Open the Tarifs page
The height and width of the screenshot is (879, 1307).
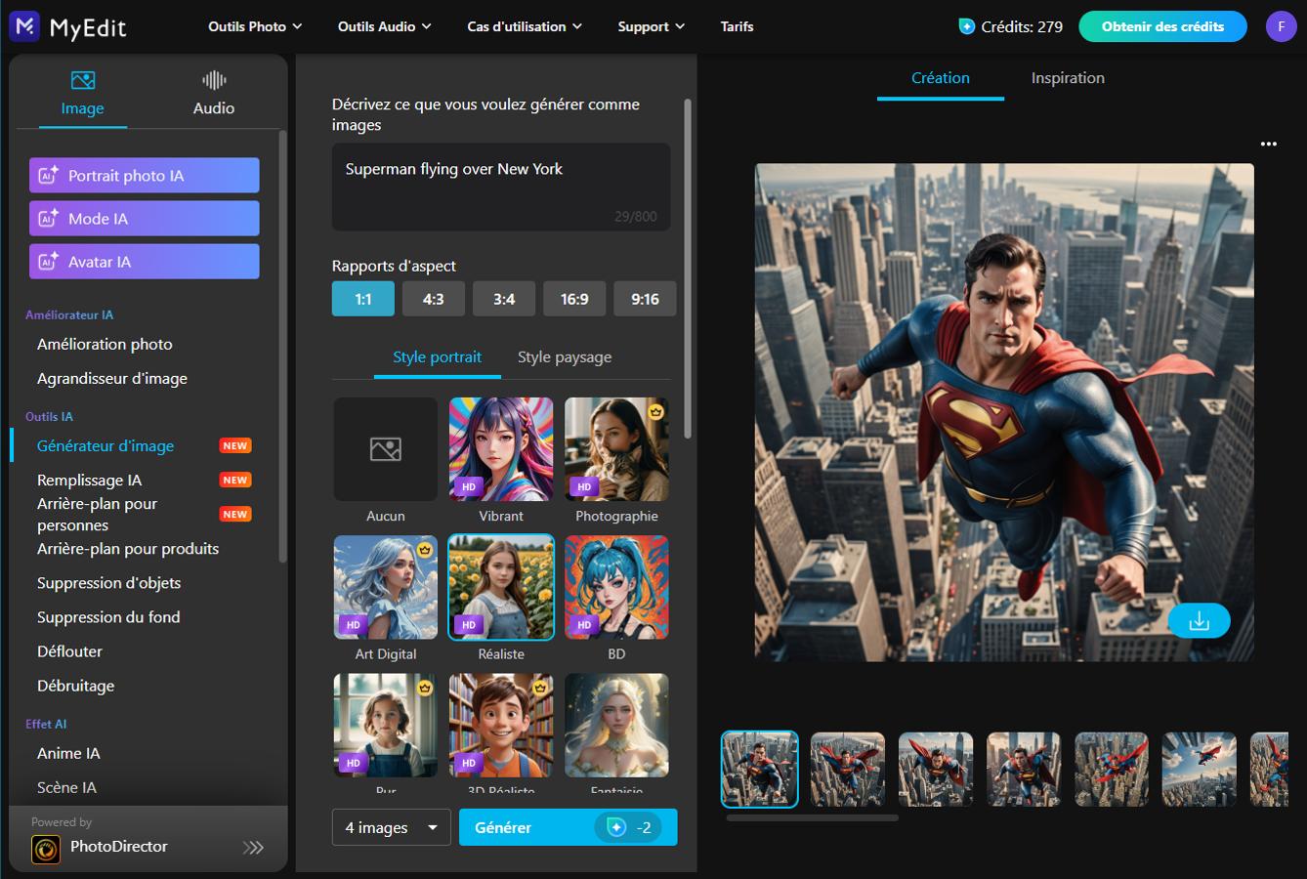[x=737, y=26]
